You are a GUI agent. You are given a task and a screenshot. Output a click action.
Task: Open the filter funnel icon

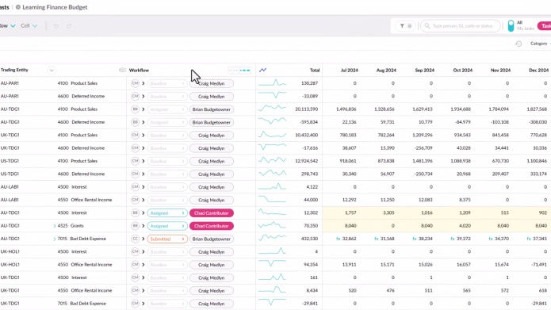402,26
